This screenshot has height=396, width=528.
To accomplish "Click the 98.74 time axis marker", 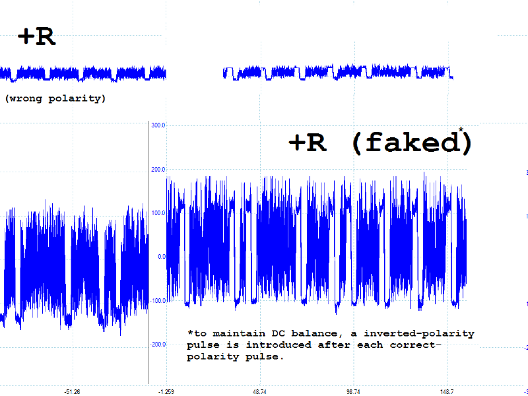I will tap(353, 392).
